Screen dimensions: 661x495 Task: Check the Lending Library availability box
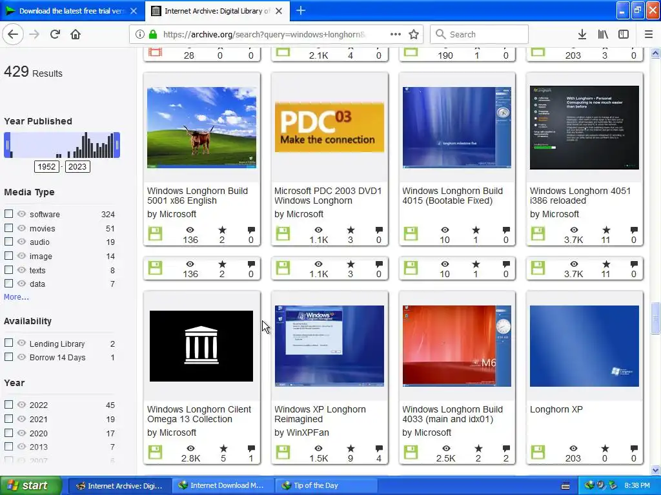click(8, 343)
